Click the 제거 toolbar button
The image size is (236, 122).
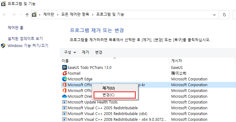86,52
